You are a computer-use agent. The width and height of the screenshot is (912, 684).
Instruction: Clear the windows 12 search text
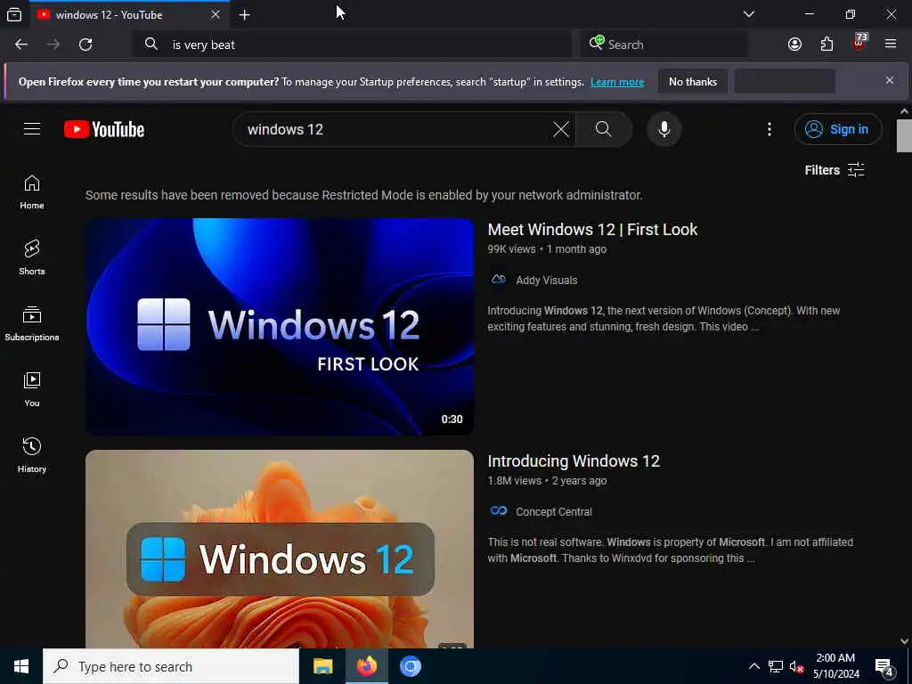[561, 129]
